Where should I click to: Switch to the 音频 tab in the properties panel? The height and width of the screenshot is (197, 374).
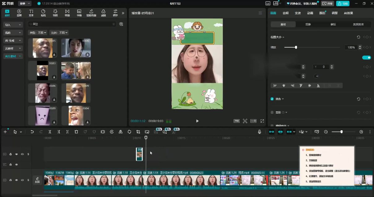[285, 13]
